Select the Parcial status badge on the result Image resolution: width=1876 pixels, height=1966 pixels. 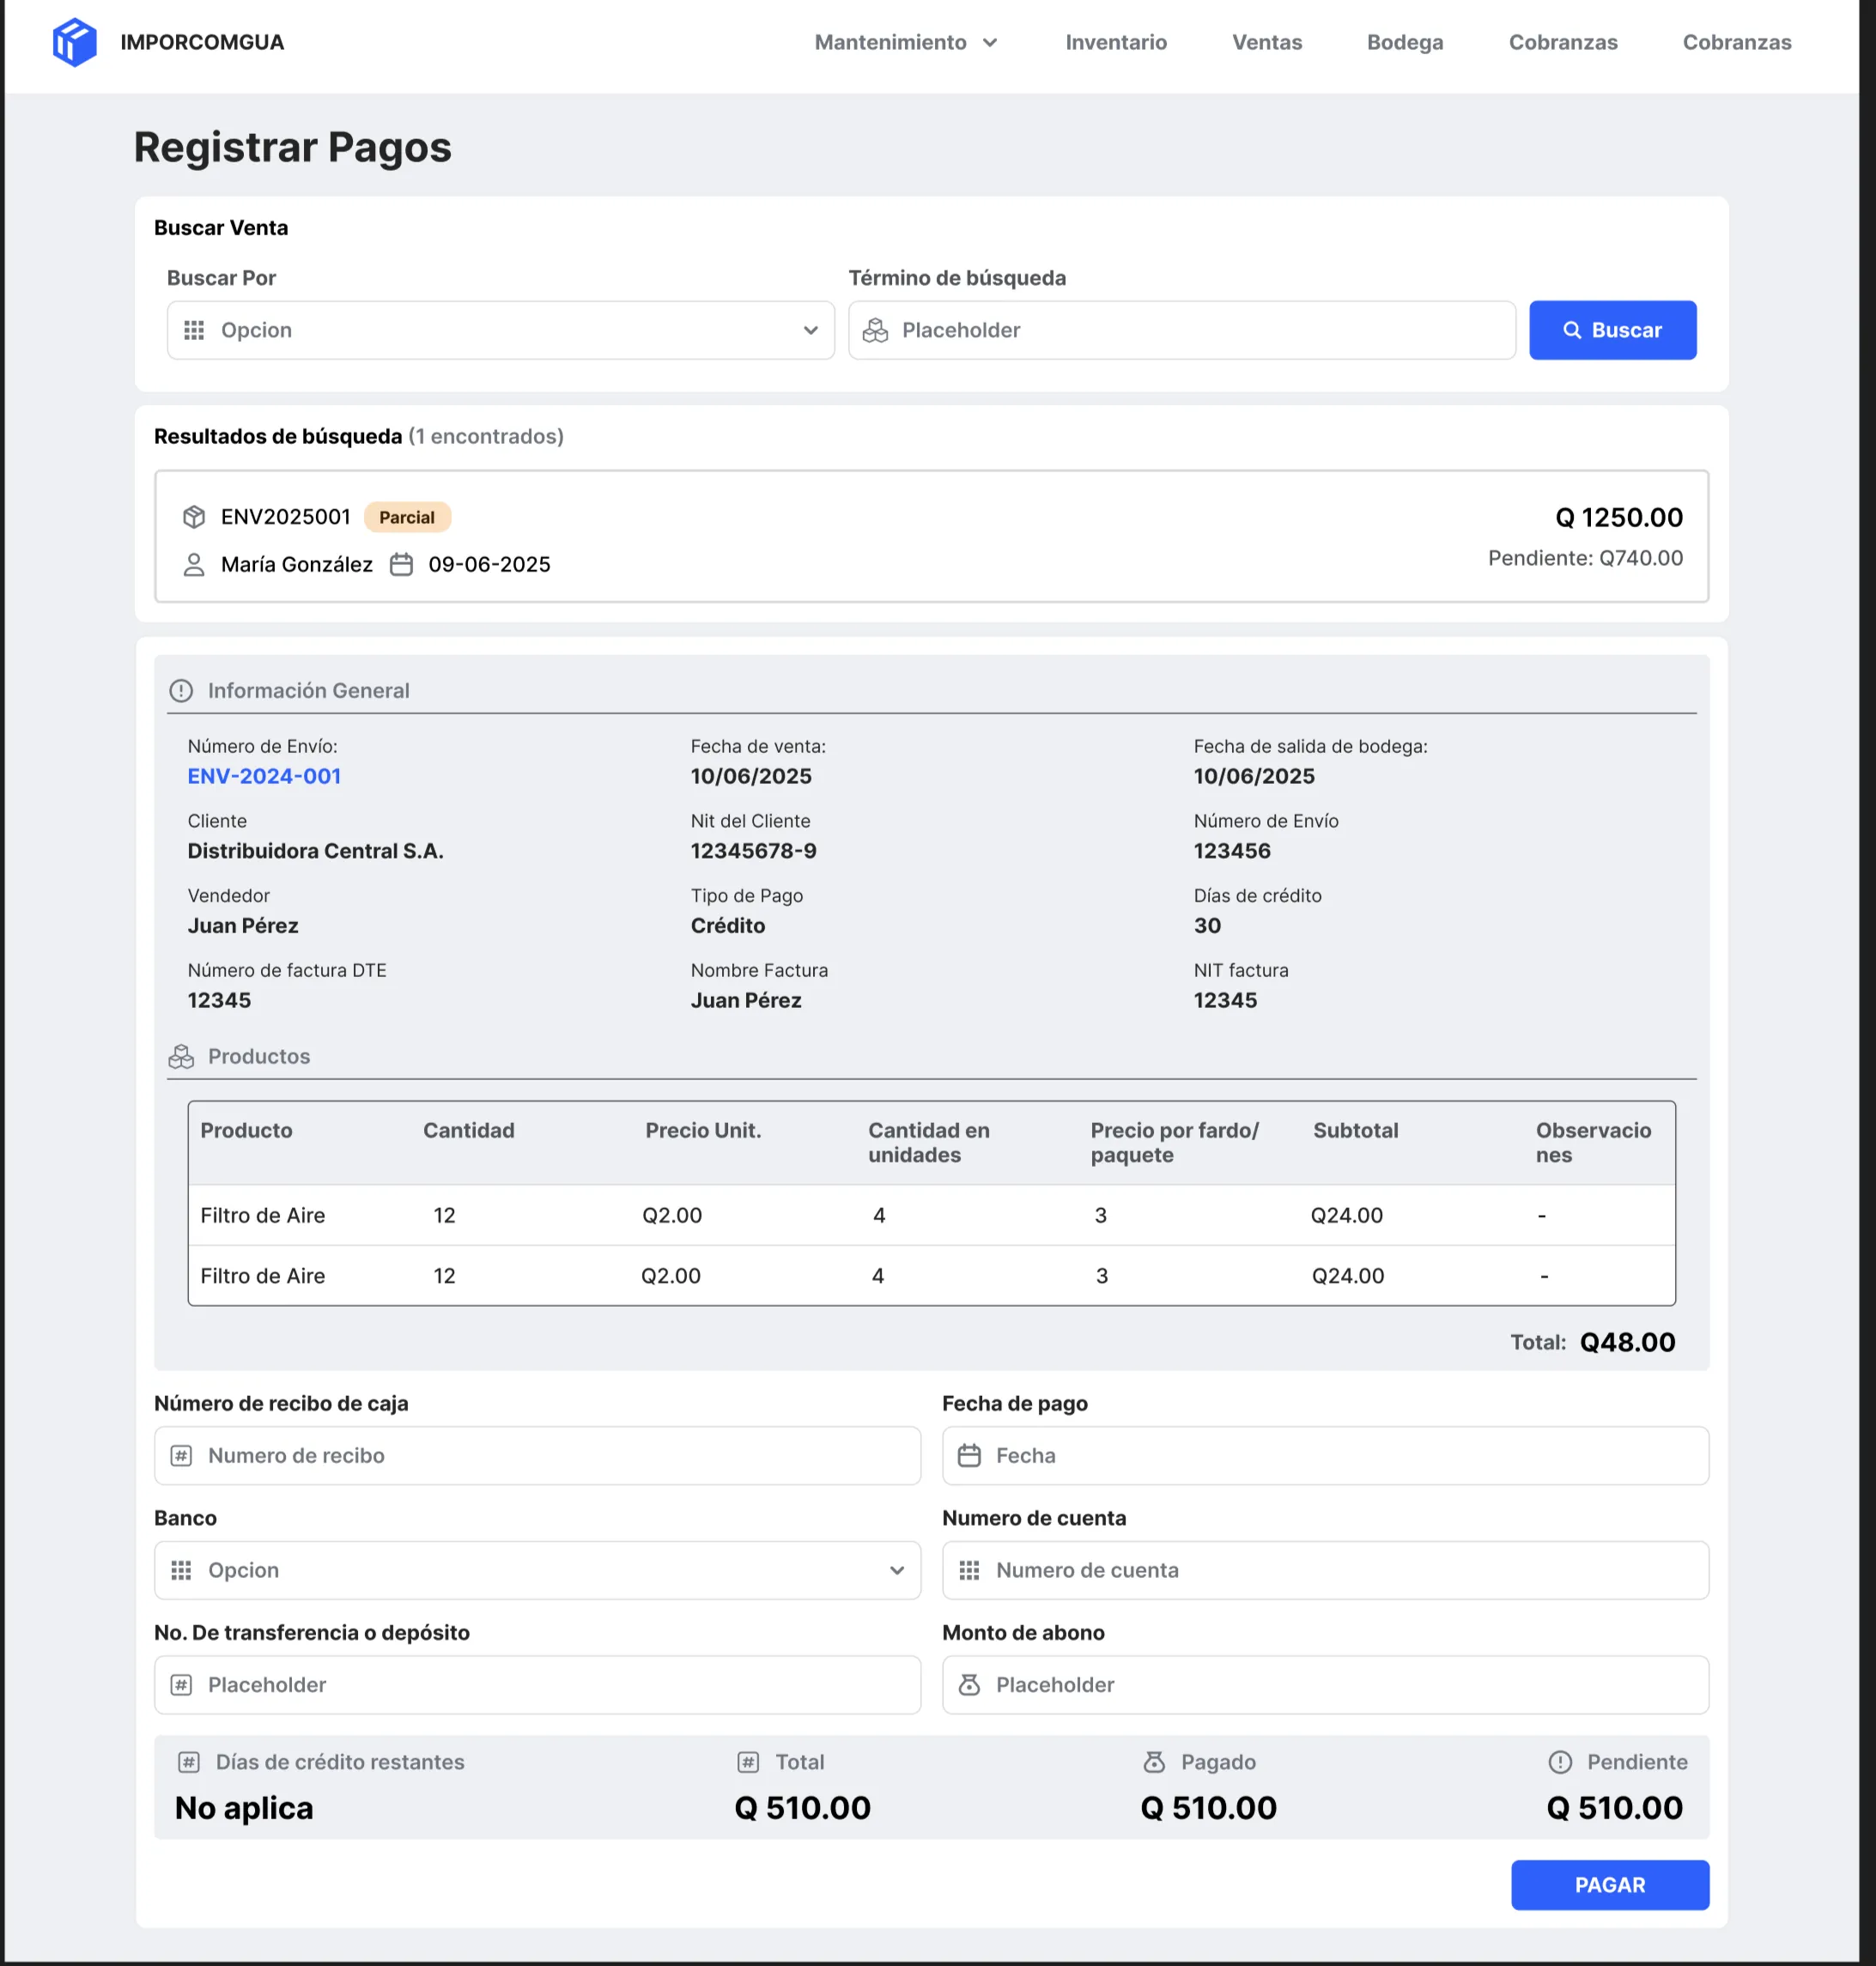coord(406,517)
